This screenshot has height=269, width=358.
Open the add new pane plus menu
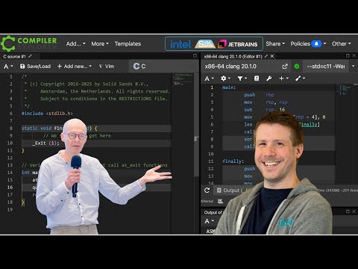(283, 78)
